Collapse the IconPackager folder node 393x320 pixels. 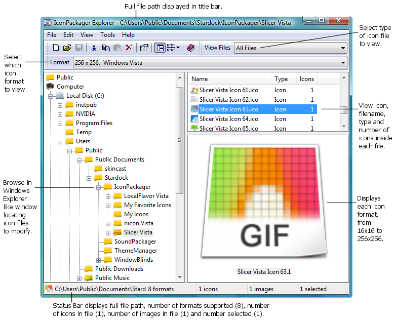[98, 187]
